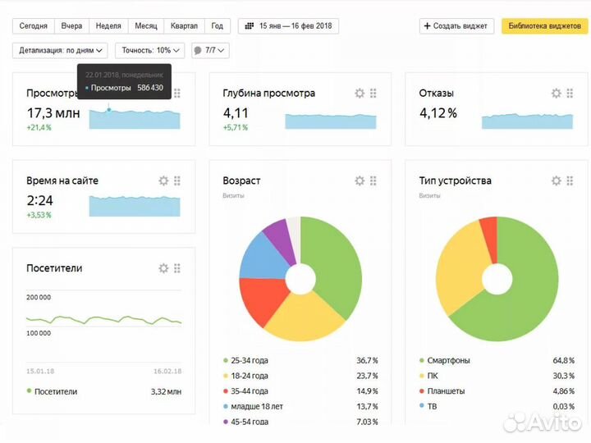Open Тип устройства widget settings gear
The height and width of the screenshot is (443, 591).
[x=556, y=180]
